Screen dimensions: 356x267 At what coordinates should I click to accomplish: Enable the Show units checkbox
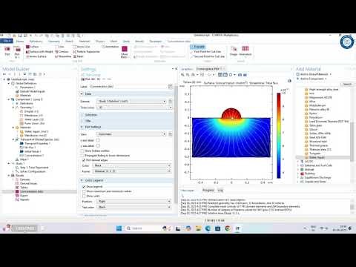[x=84, y=196]
